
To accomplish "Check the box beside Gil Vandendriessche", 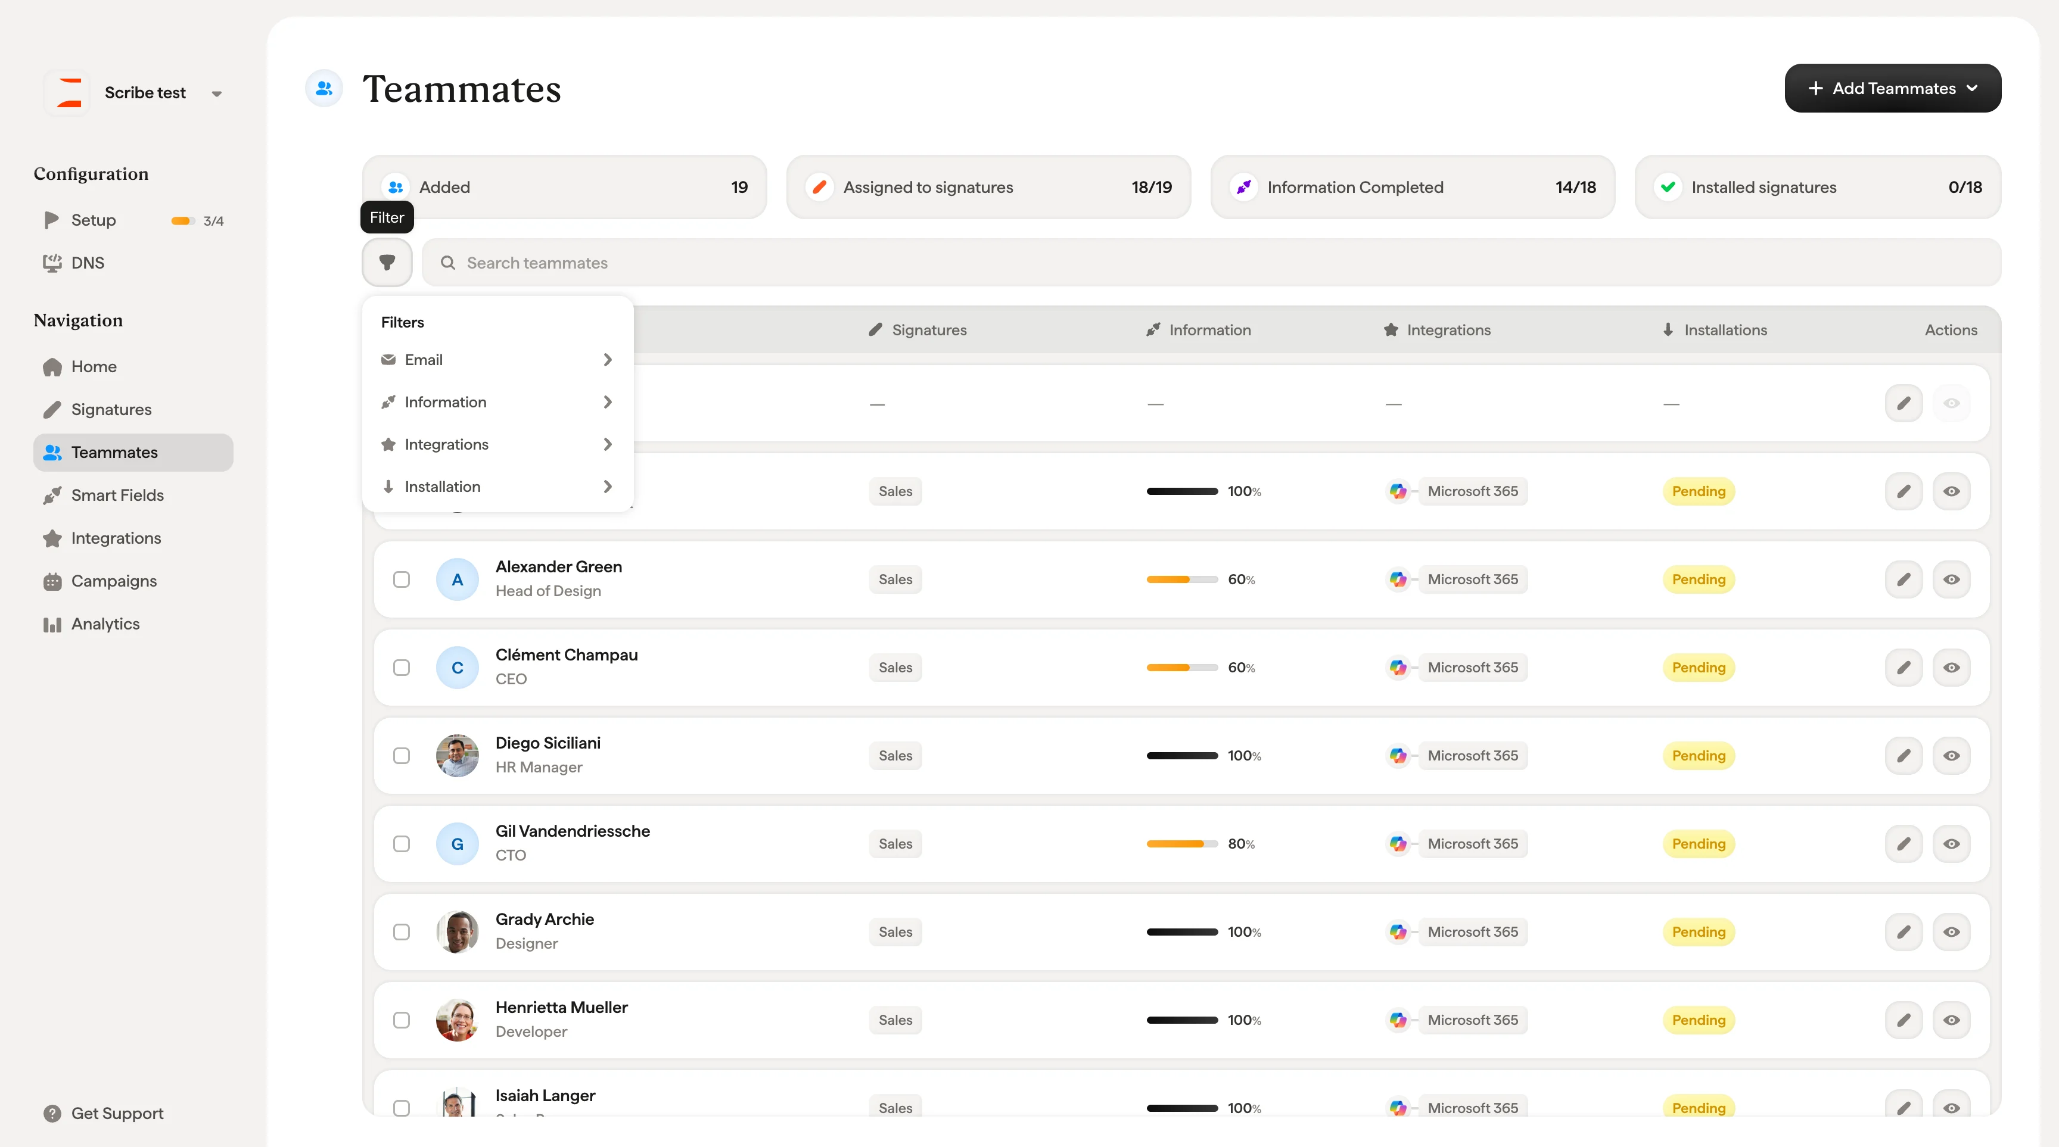I will point(401,843).
